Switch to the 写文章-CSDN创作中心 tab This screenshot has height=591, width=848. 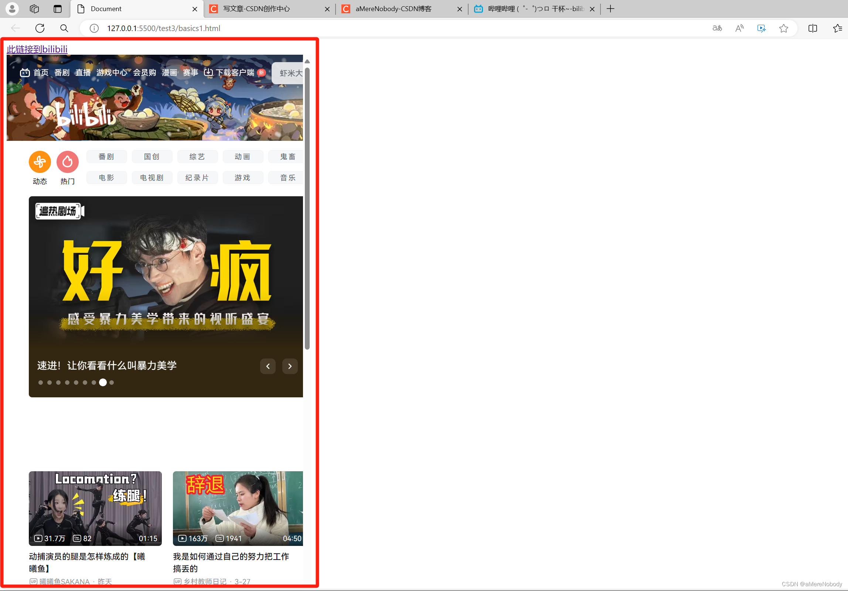coord(256,9)
